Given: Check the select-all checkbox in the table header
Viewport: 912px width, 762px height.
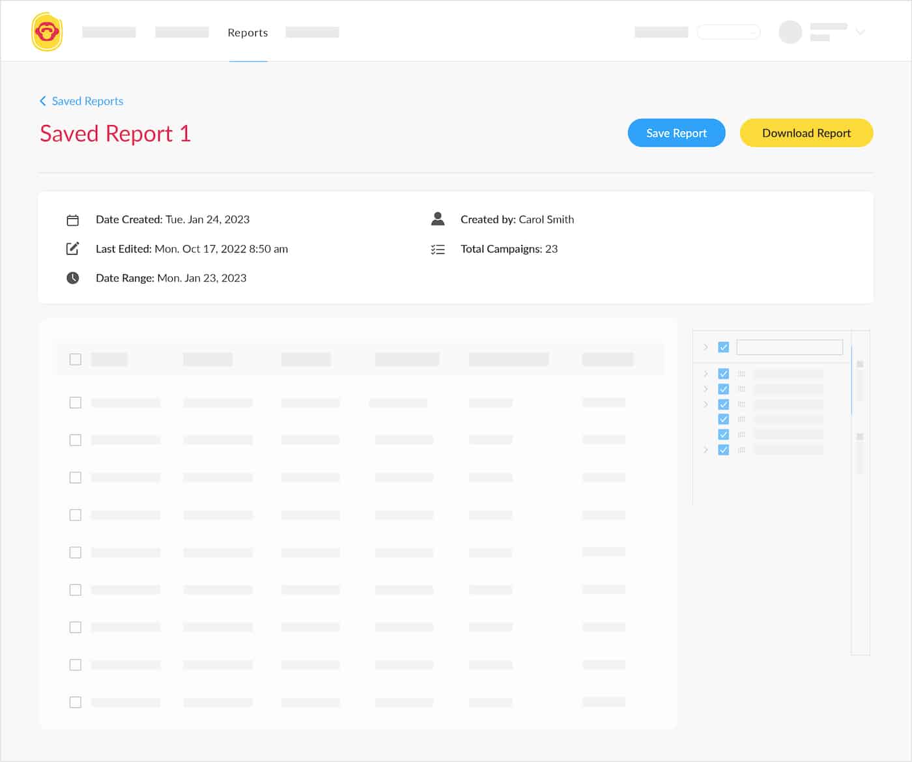Looking at the screenshot, I should coord(75,359).
